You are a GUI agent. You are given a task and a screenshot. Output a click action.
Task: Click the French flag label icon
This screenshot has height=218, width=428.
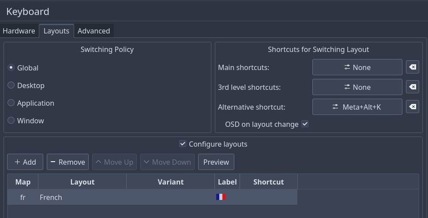point(221,197)
